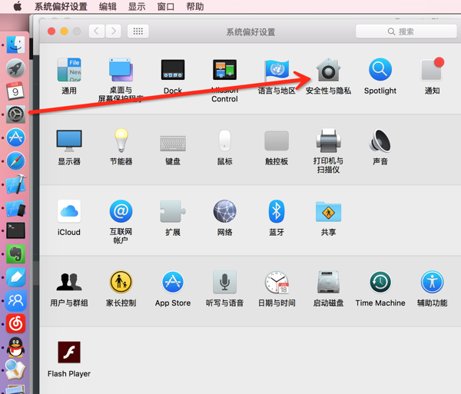Open Launchpad rocket icon in Dock

[15, 68]
